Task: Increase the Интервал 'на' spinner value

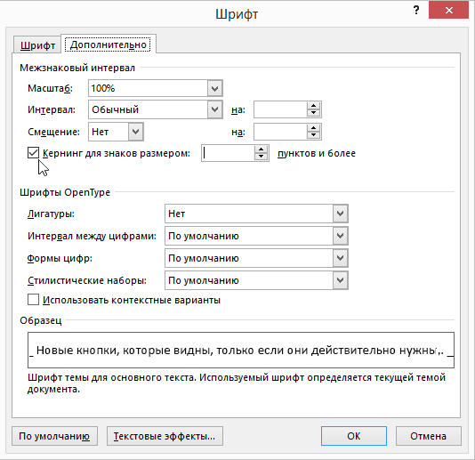Action: point(313,106)
